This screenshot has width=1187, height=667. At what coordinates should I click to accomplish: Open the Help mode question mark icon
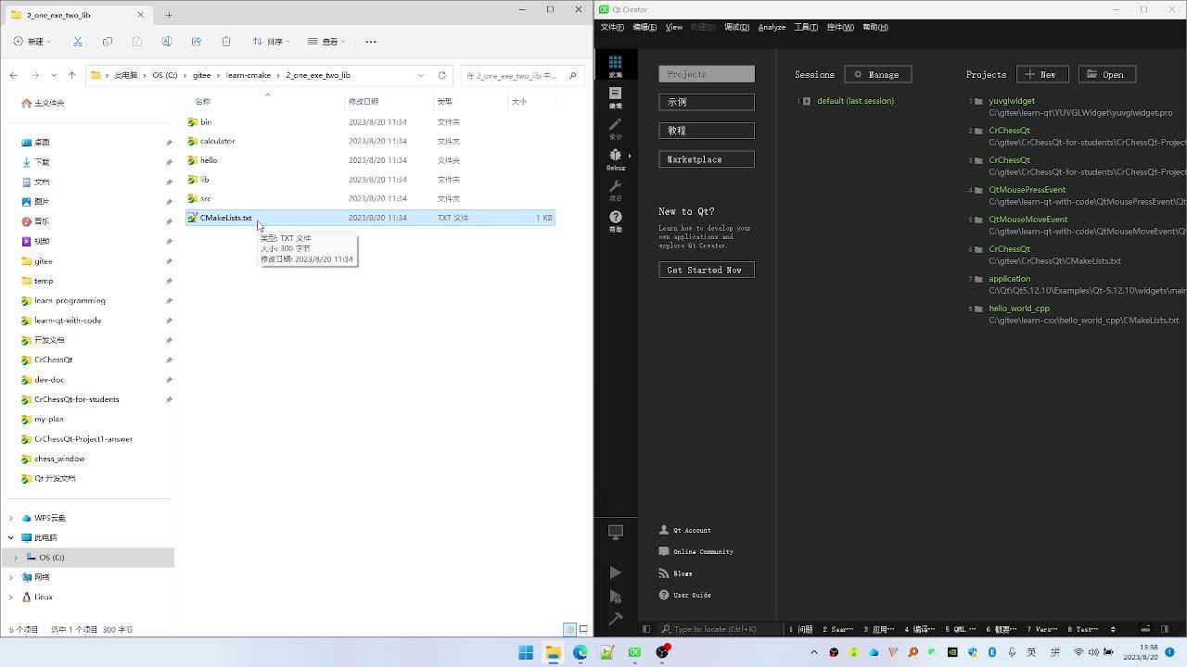pos(615,217)
